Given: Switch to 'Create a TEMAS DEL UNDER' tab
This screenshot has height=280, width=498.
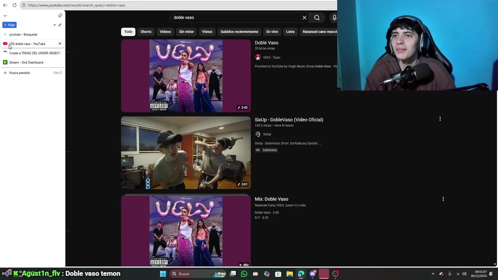Looking at the screenshot, I should point(33,53).
